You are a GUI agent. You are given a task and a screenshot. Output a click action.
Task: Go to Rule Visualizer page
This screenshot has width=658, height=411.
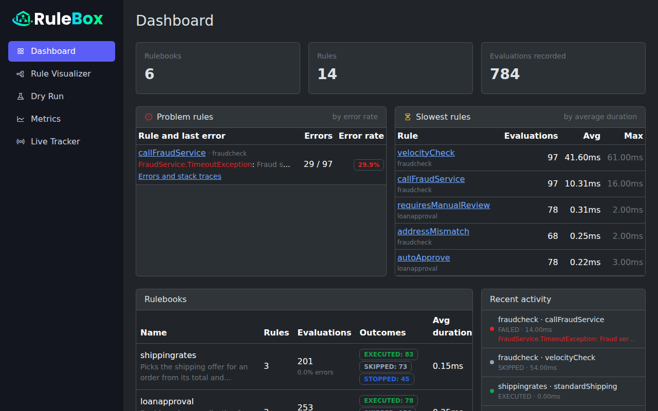(x=62, y=74)
